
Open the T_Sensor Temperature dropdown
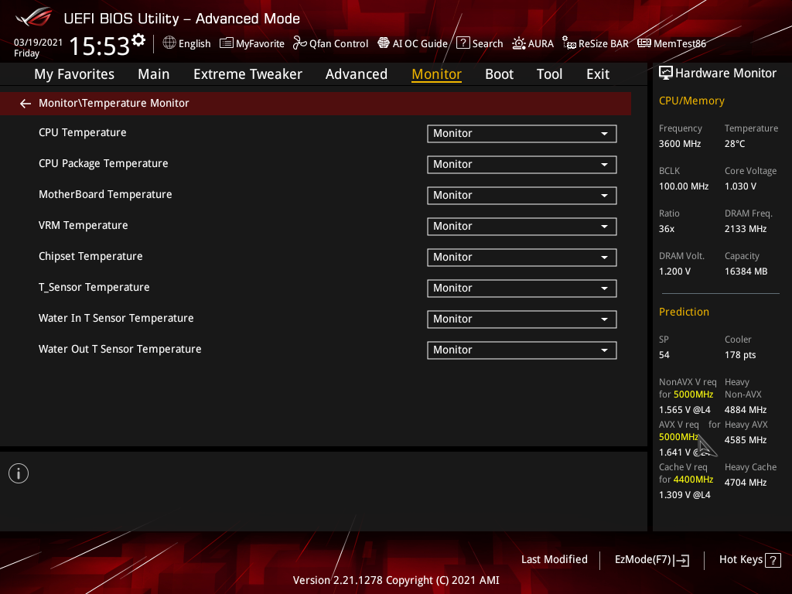pyautogui.click(x=522, y=288)
